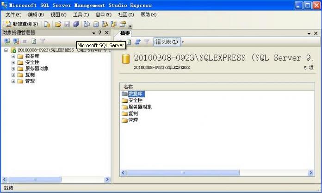Open a file with the Open File icon
This screenshot has width=322, height=193.
point(58,24)
